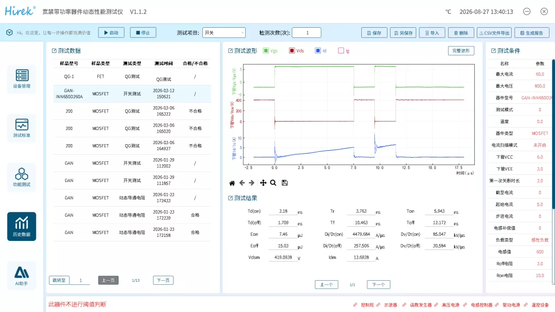Screen dimensions: 555x312
Task: Click the save figure icon under plot
Action: (285, 183)
